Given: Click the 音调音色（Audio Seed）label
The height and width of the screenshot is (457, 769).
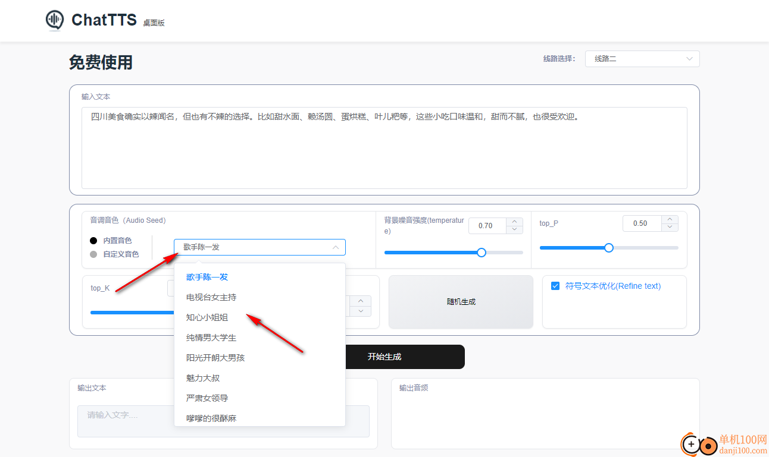Looking at the screenshot, I should (x=128, y=220).
